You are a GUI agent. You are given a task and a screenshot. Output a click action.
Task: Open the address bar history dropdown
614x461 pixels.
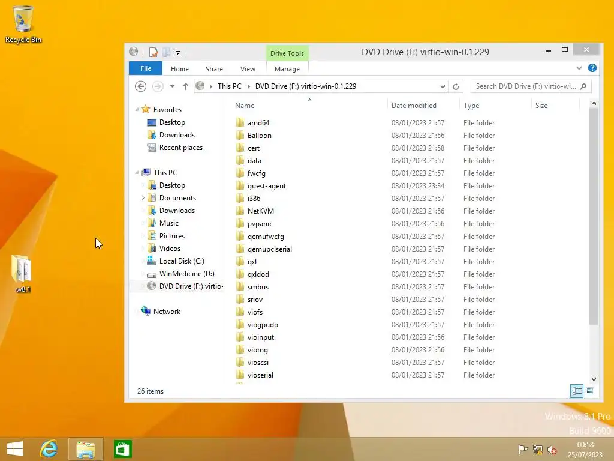[x=443, y=86]
